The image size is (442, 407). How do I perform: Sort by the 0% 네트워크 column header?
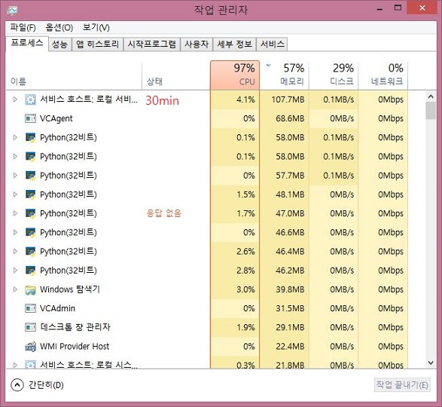(x=383, y=75)
